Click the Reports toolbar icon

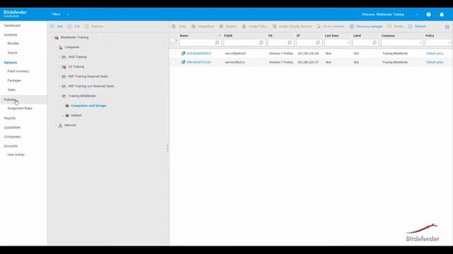pyautogui.click(x=222, y=26)
